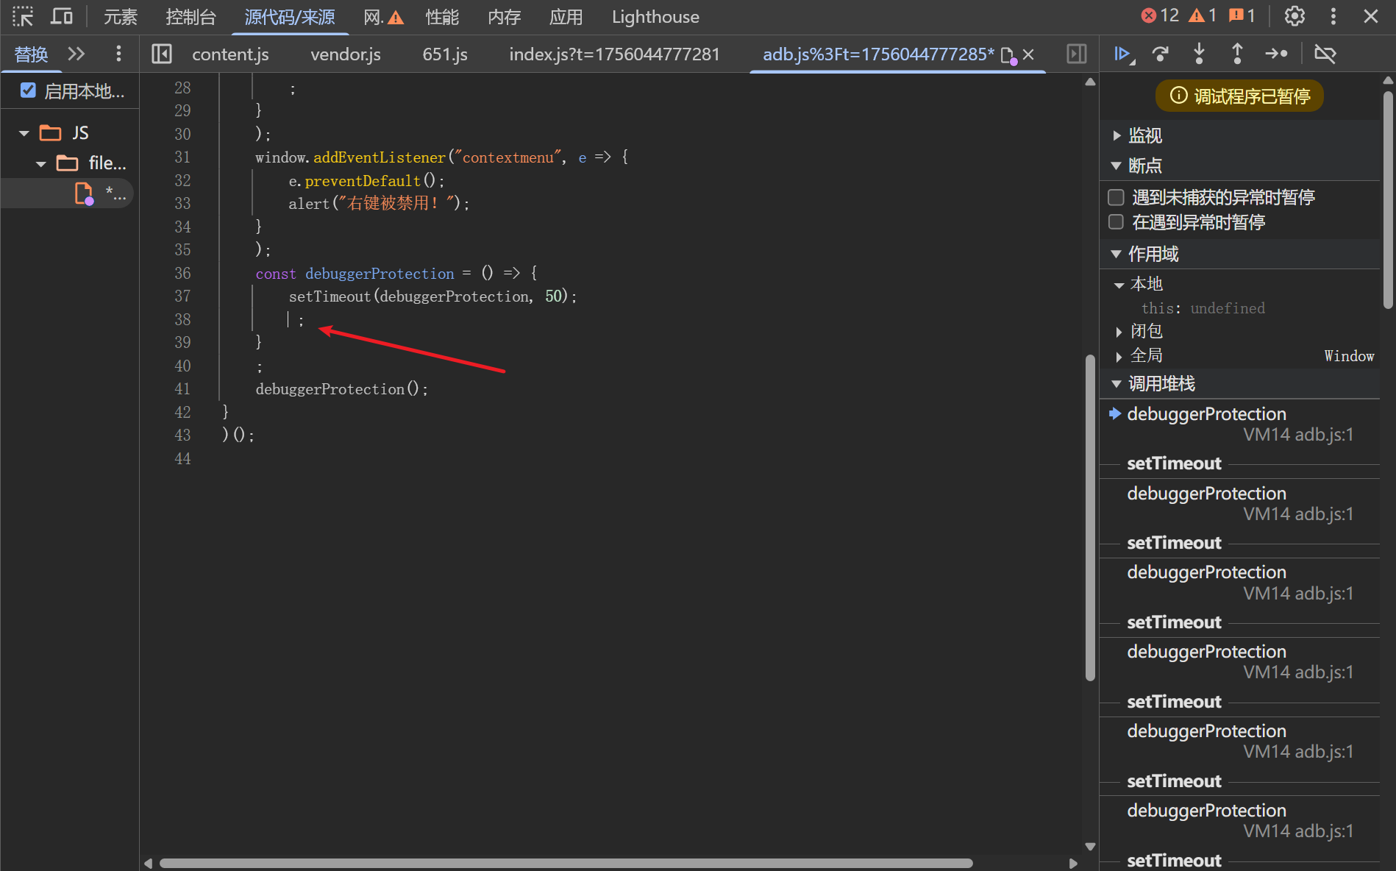
Task: Resume script execution in debugger
Action: pos(1122,54)
